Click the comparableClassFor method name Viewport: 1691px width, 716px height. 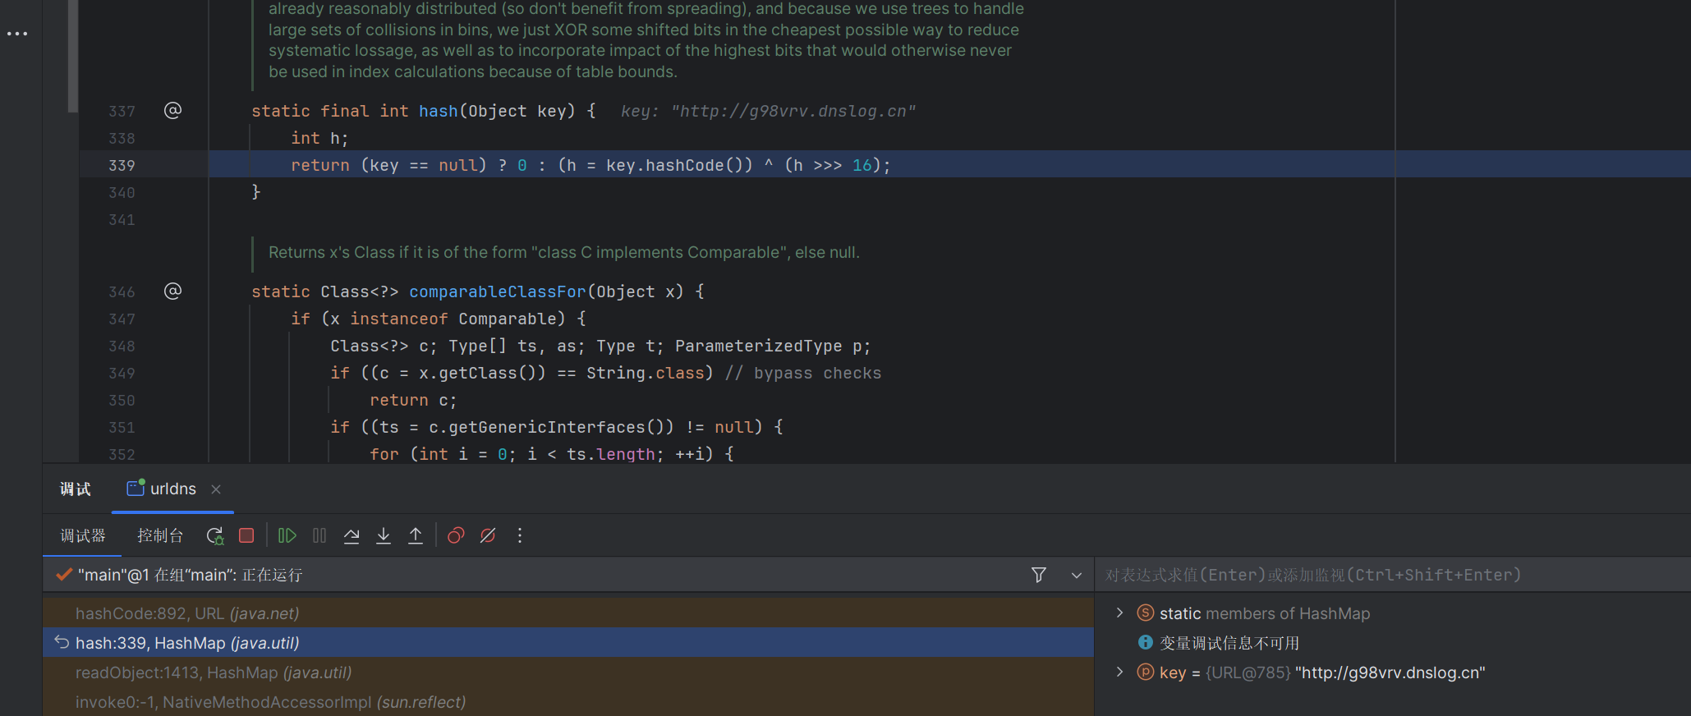click(498, 291)
